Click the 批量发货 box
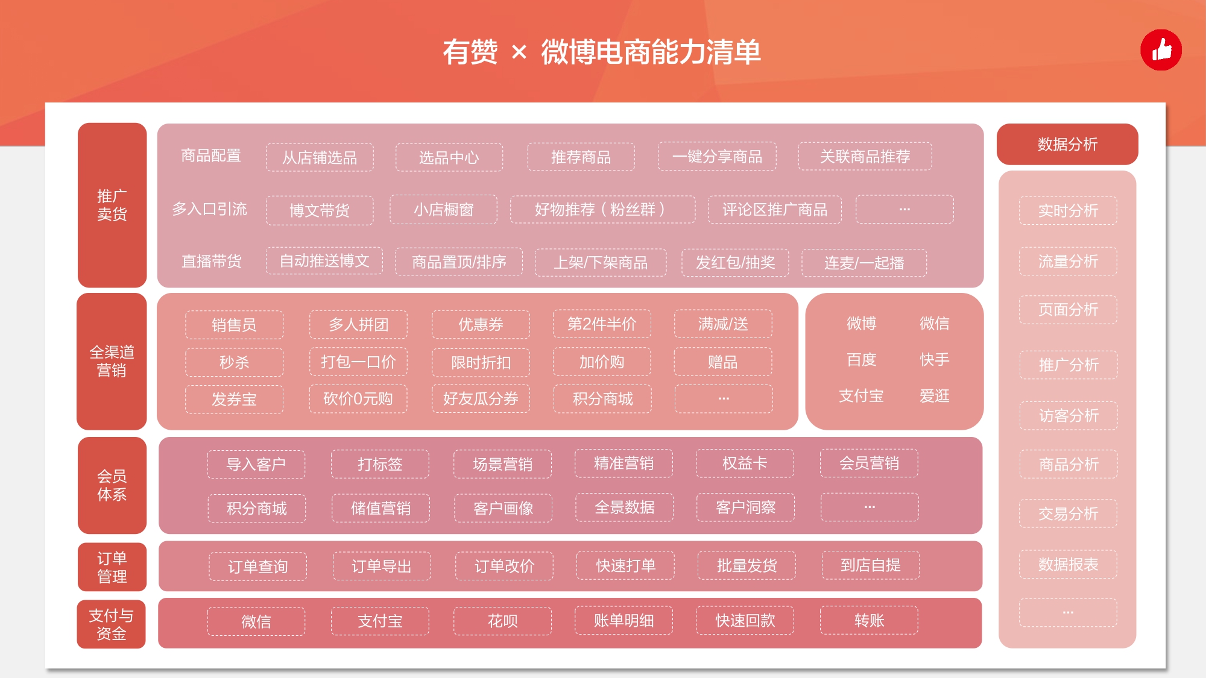Image resolution: width=1206 pixels, height=678 pixels. click(x=747, y=565)
